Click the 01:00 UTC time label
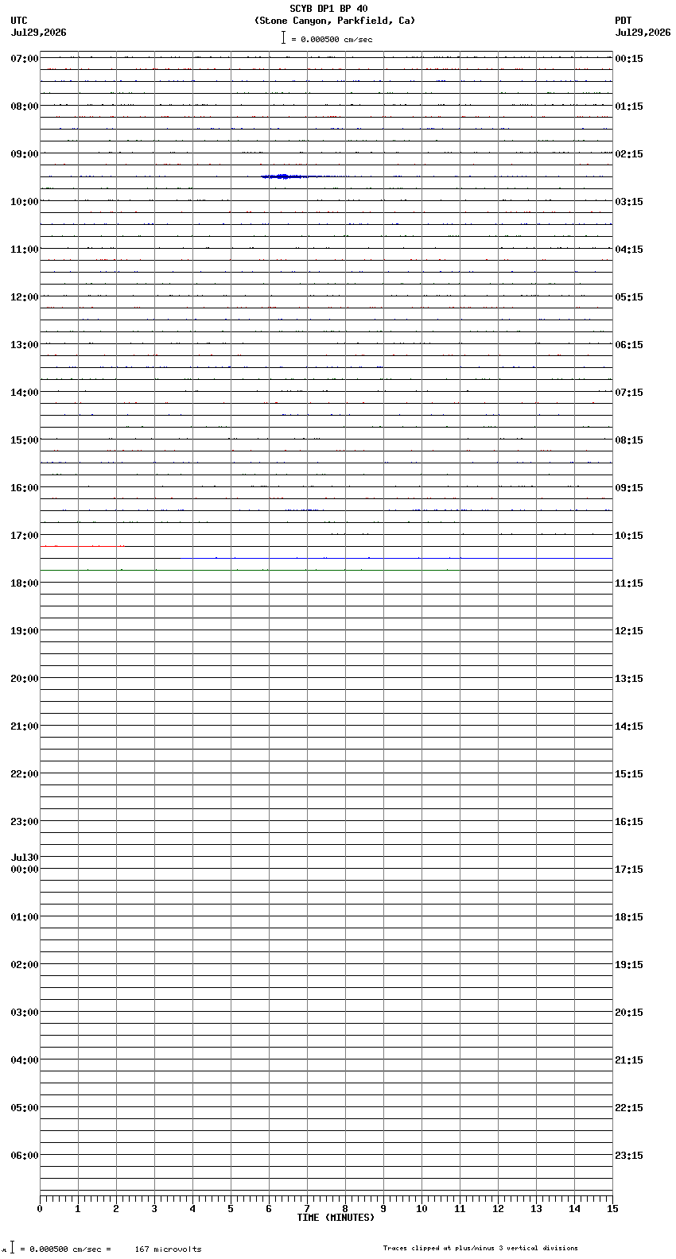 pyautogui.click(x=25, y=917)
